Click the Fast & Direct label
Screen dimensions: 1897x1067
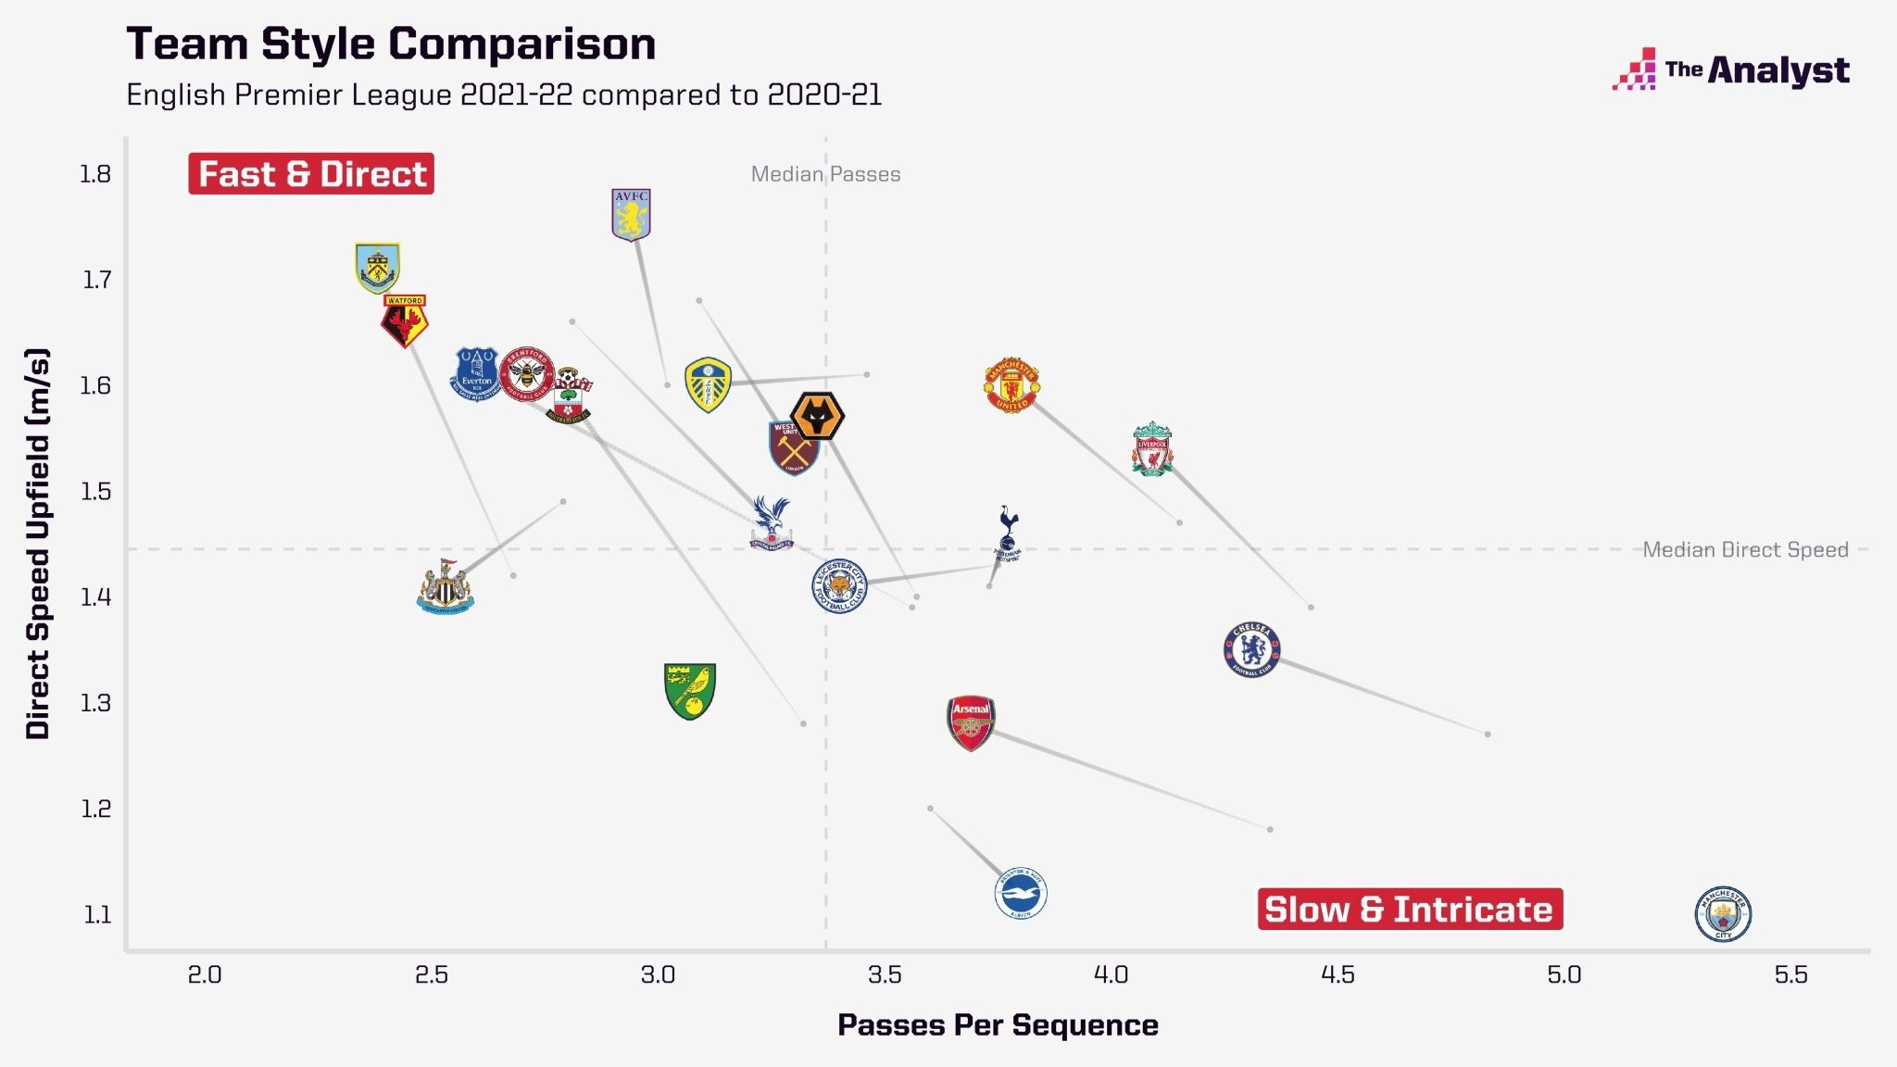311,174
